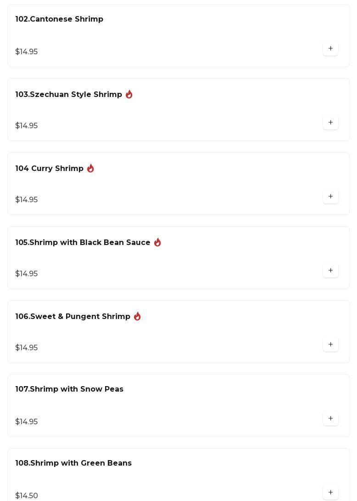Add Shrimp with Snow Peas to cart
Image resolution: width=357 pixels, height=501 pixels.
point(330,419)
